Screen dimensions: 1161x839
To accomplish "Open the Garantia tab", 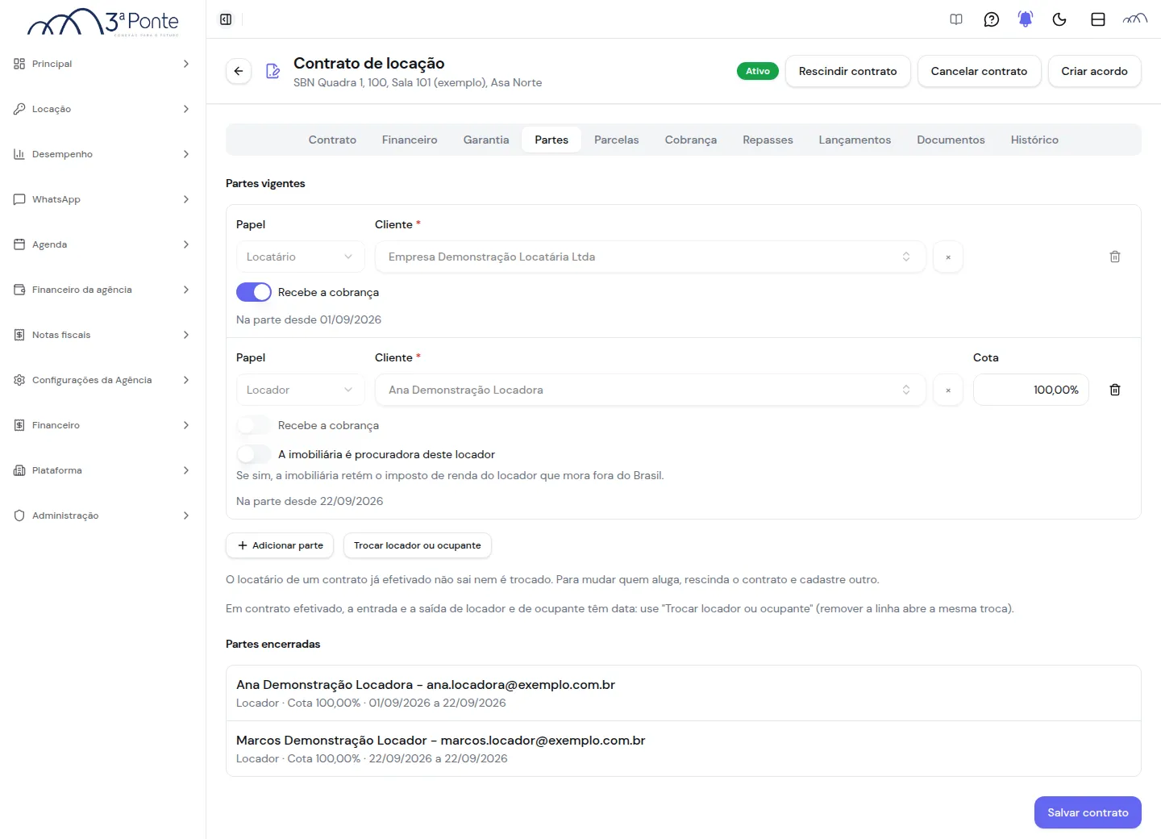I will tap(486, 140).
